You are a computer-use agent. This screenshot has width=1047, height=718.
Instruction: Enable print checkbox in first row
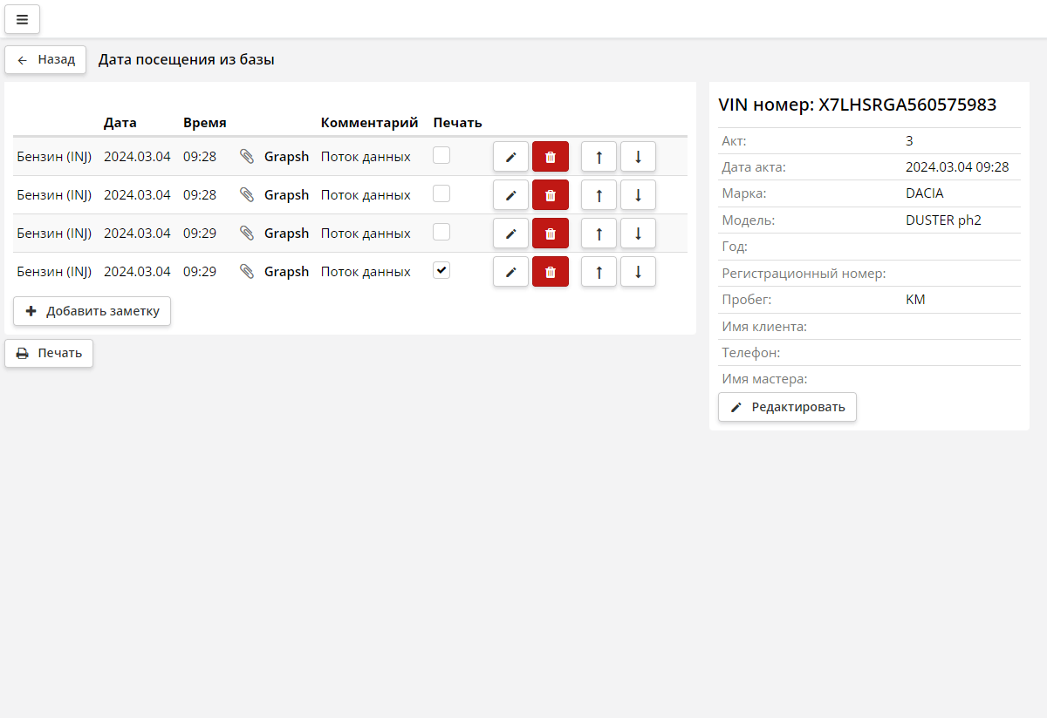point(441,155)
